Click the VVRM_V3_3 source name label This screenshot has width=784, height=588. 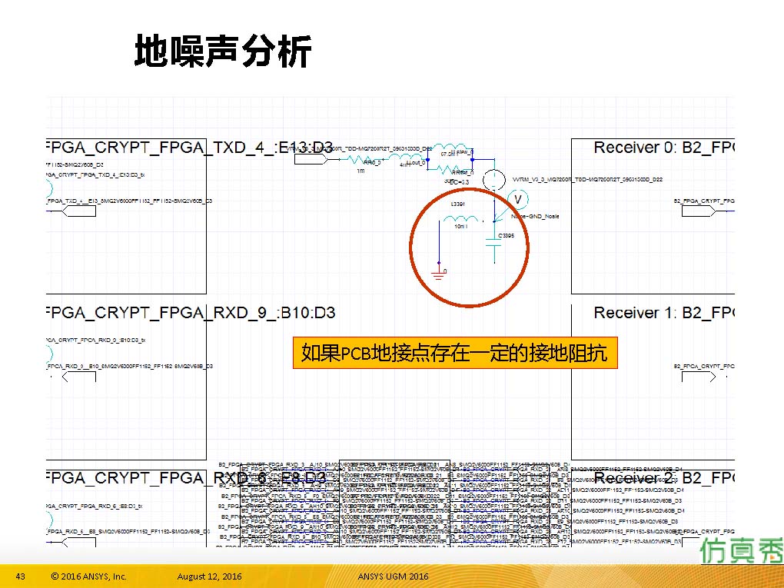coord(587,179)
